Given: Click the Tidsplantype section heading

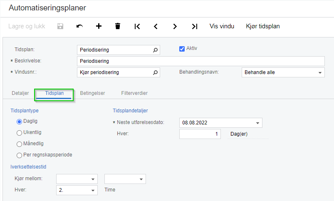Looking at the screenshot, I should click(25, 111).
